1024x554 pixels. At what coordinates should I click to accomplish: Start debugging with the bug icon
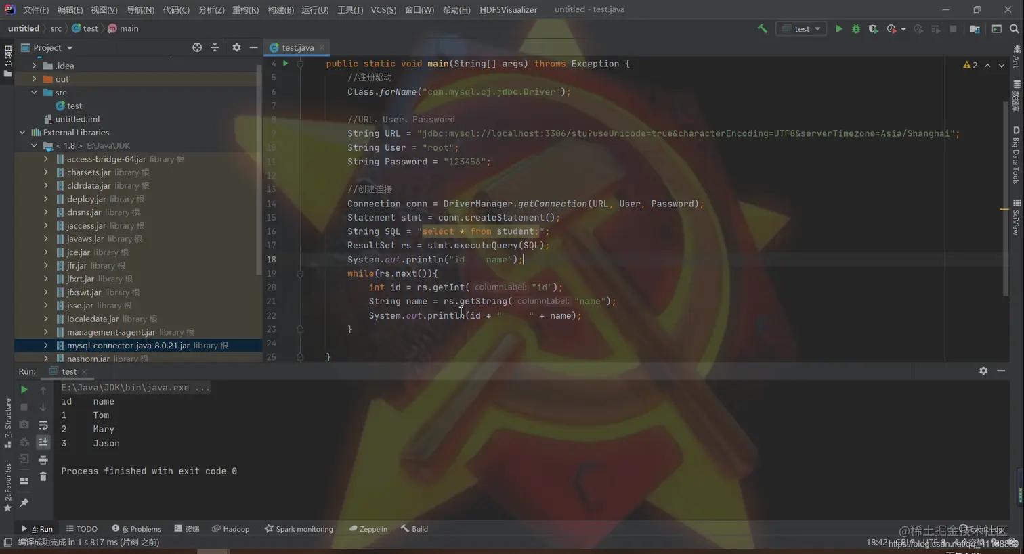pyautogui.click(x=856, y=29)
